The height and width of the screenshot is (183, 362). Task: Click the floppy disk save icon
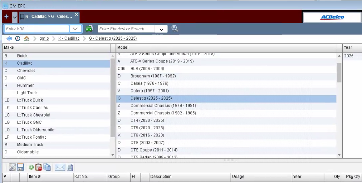20,167
